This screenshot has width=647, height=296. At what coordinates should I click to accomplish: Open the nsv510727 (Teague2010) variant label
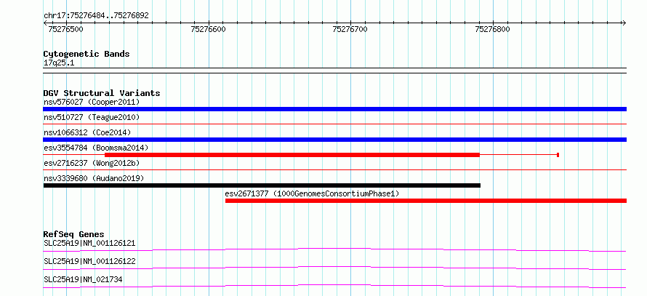pos(92,117)
